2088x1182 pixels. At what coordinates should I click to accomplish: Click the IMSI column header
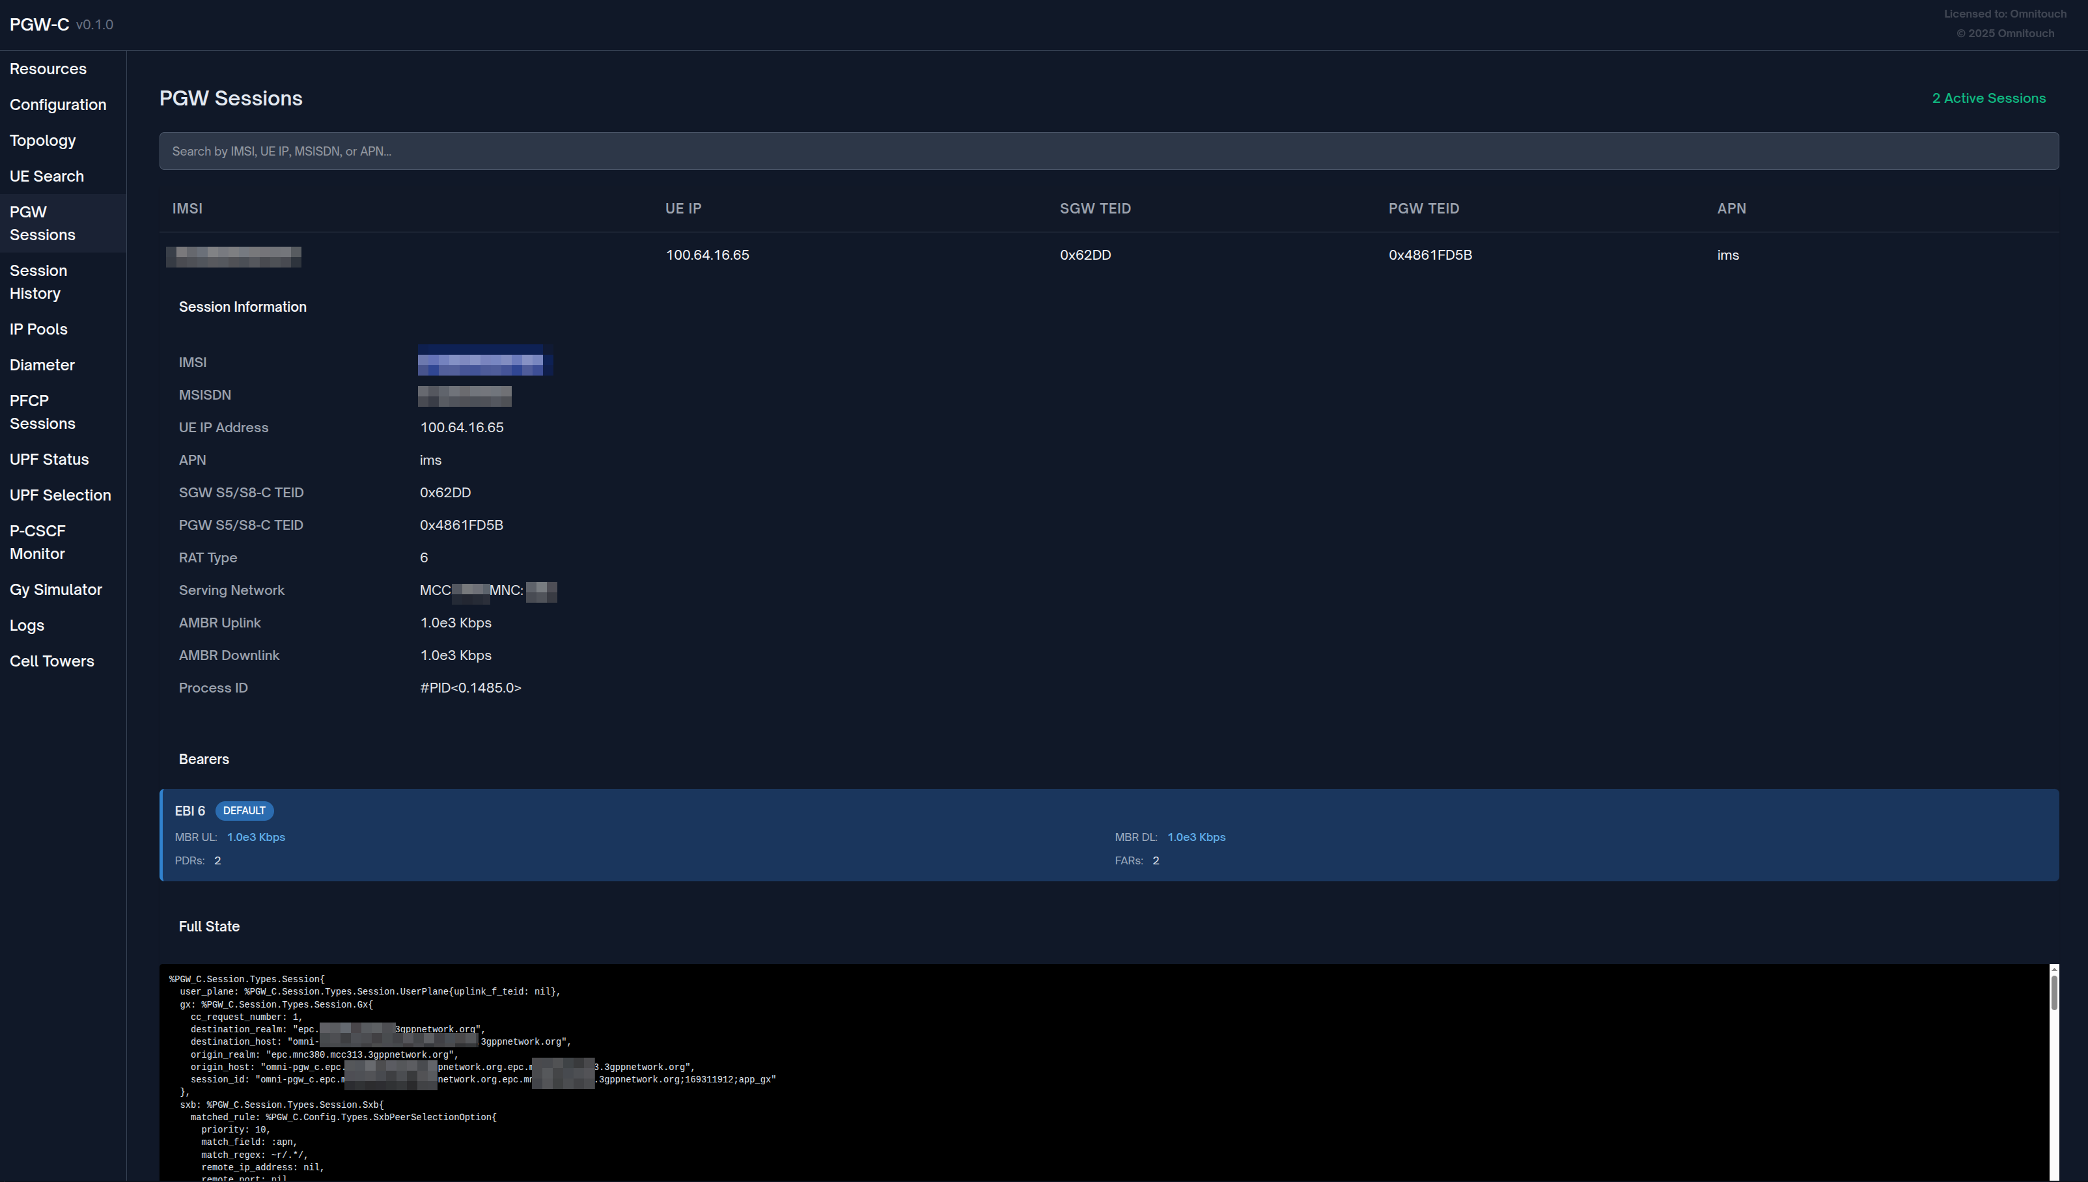pyautogui.click(x=187, y=209)
